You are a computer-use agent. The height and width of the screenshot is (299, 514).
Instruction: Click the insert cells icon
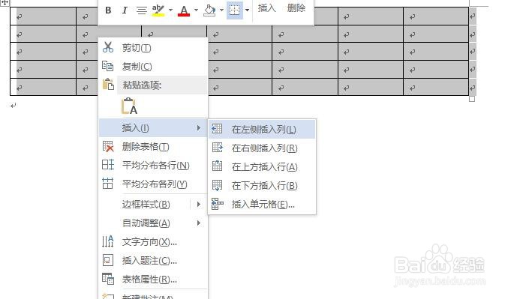tap(218, 204)
